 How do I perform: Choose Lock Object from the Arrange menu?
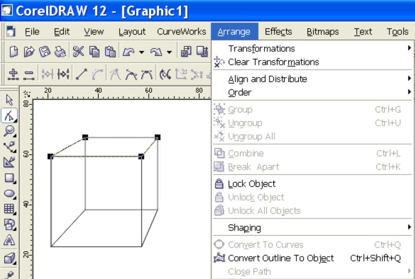(312, 184)
